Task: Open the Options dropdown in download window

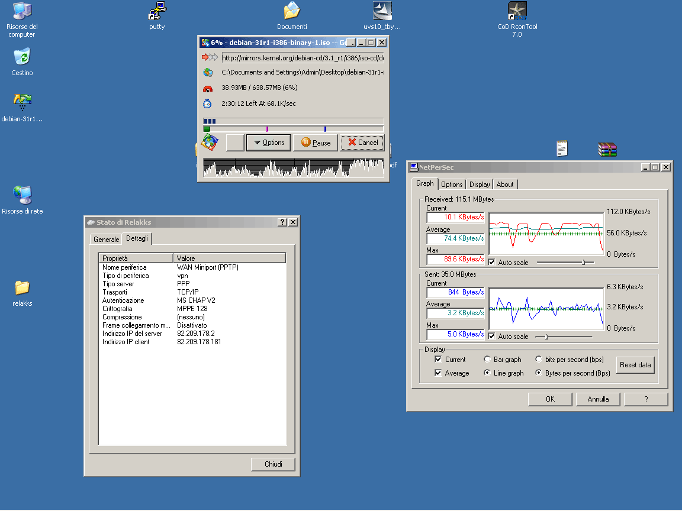Action: 268,143
